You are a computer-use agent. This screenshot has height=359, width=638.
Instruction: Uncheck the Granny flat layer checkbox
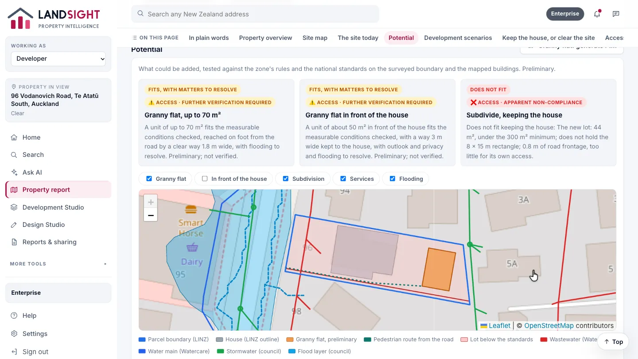coord(148,179)
